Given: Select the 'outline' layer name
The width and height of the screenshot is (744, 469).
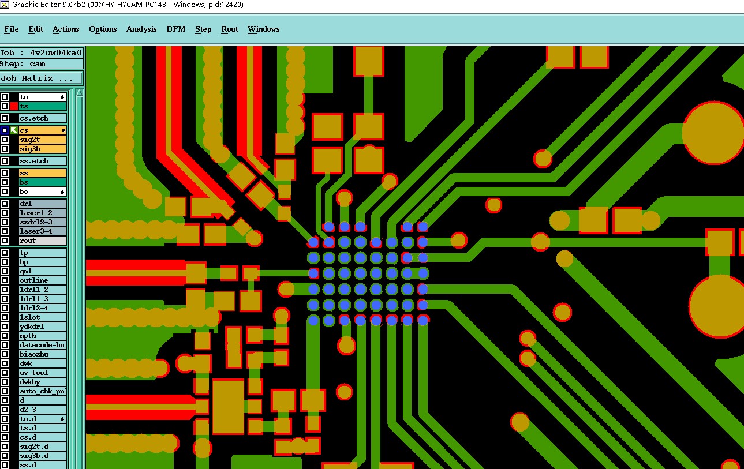Looking at the screenshot, I should [x=43, y=280].
